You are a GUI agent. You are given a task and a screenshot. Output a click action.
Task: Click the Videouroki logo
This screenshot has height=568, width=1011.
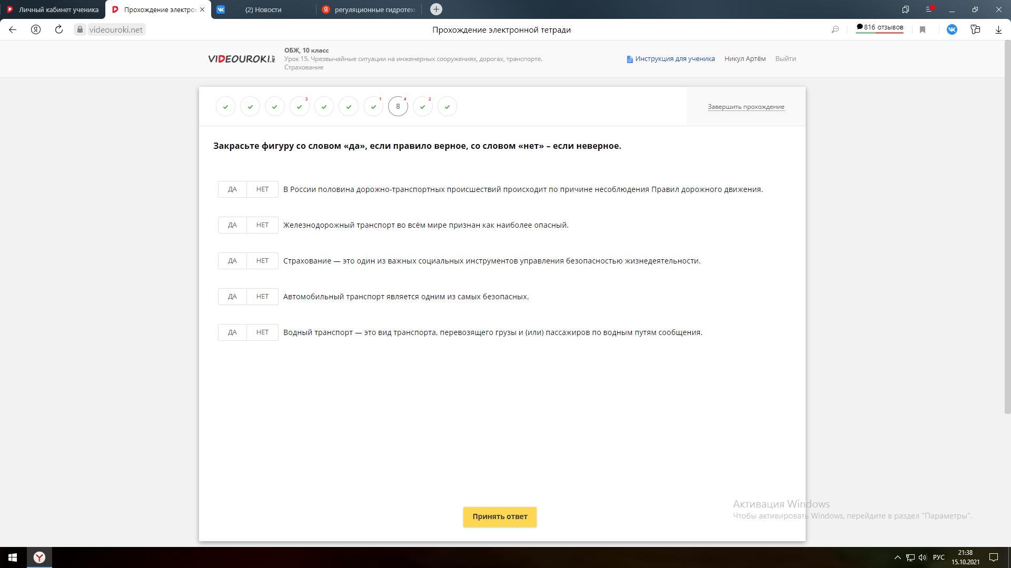(241, 59)
